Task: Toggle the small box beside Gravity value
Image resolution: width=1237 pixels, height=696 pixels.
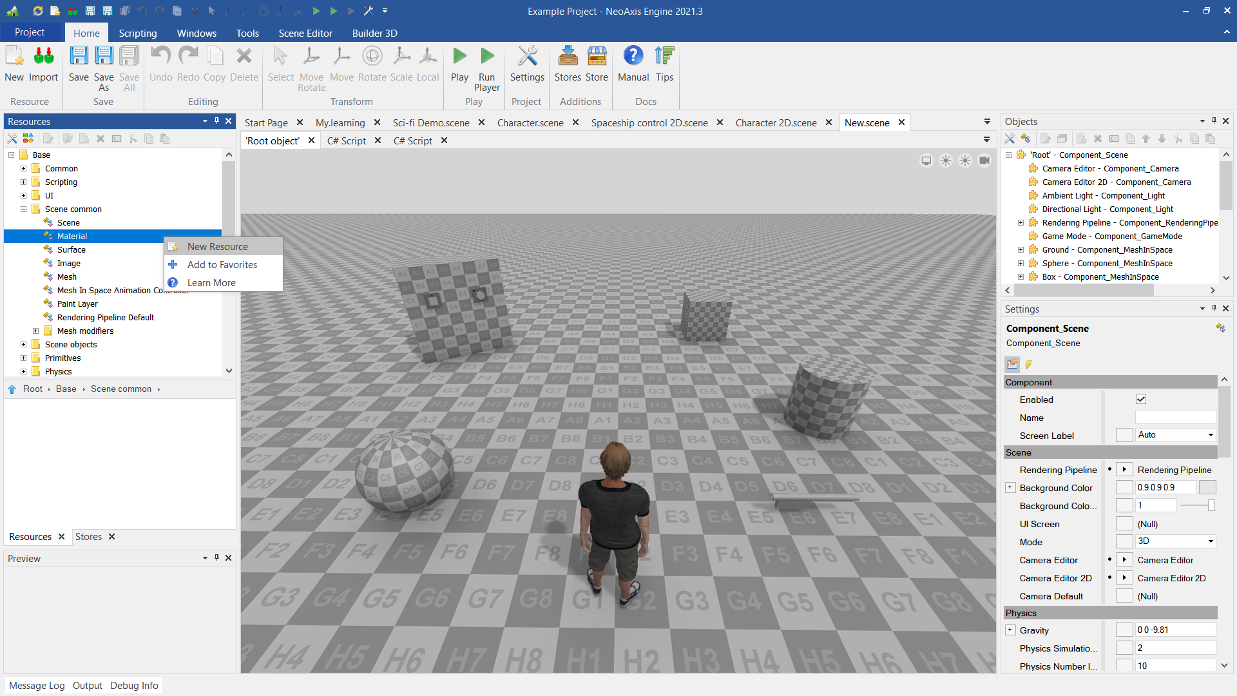Action: coord(1124,630)
